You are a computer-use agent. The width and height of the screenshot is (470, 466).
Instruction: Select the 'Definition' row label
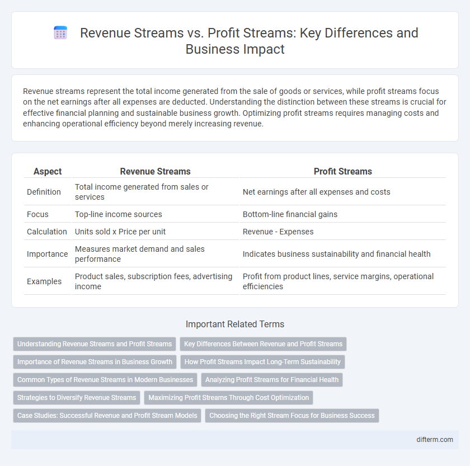click(44, 192)
